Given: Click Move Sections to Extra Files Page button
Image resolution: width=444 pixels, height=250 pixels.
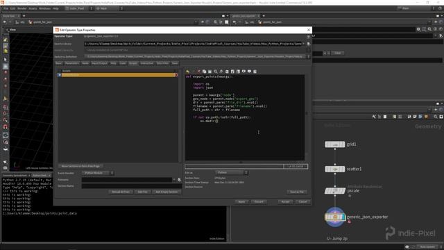Looking at the screenshot, I should (80, 166).
